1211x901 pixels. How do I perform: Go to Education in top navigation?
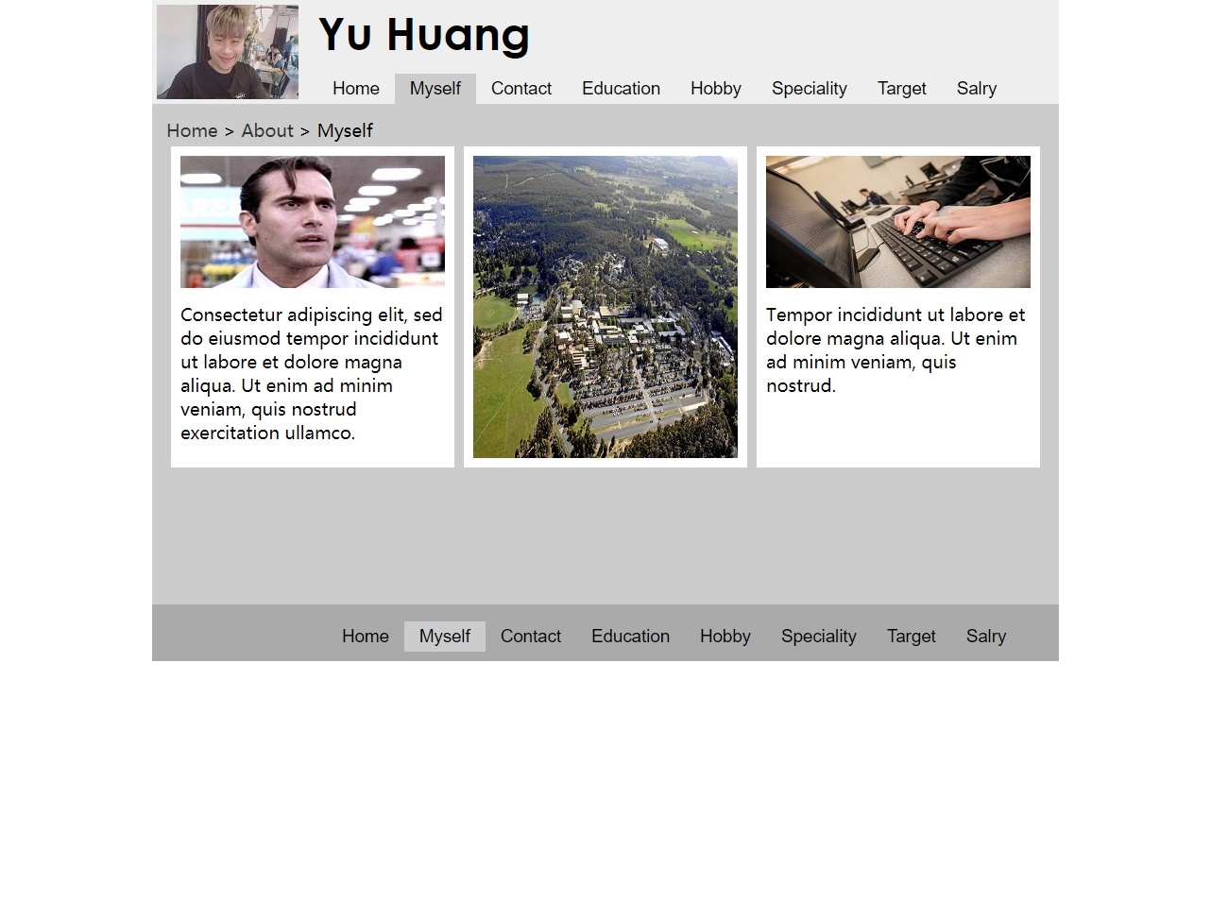622,89
